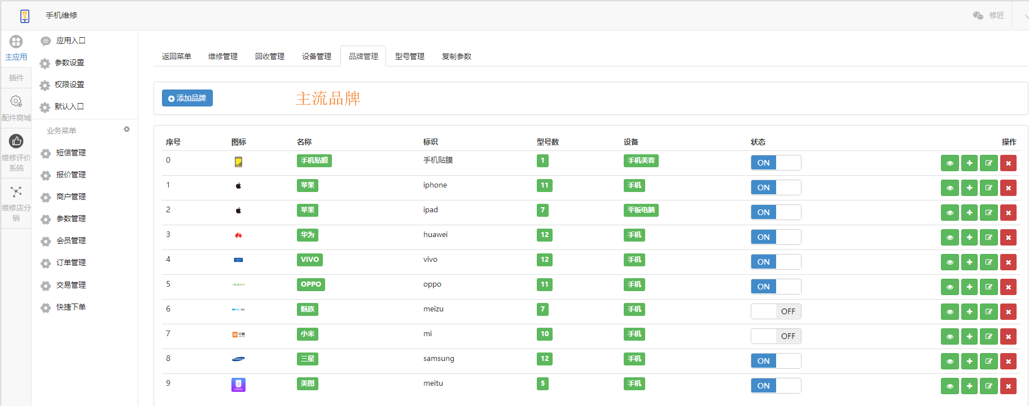Add a model to the oppo row

click(969, 287)
